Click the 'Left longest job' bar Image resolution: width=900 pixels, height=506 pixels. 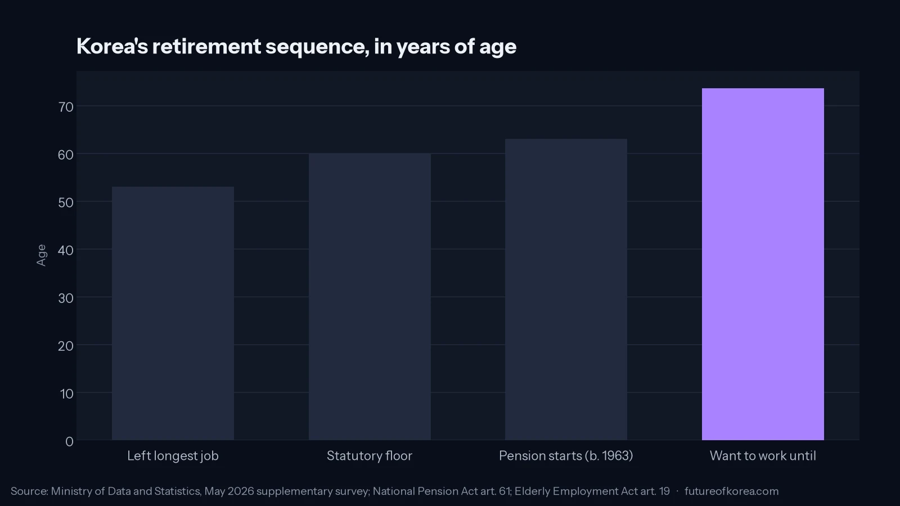point(173,313)
